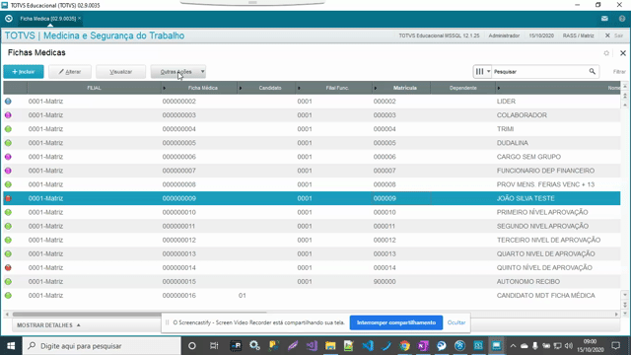
Task: Click the TOTVS home circular icon
Action: (9, 19)
